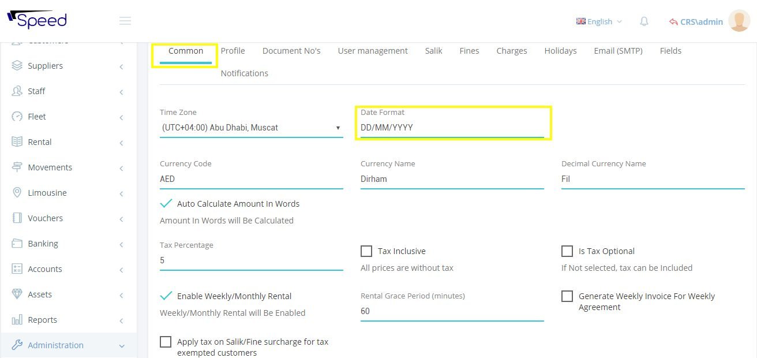Screen dimensions: 757x358
Task: Click the Movements signpost icon
Action: pos(17,167)
